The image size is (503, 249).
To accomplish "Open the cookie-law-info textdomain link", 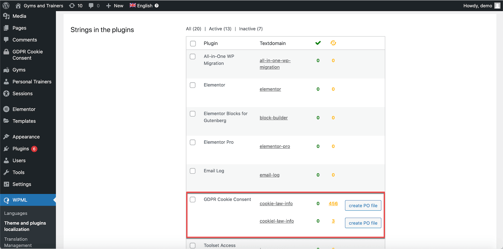I will tap(276, 203).
